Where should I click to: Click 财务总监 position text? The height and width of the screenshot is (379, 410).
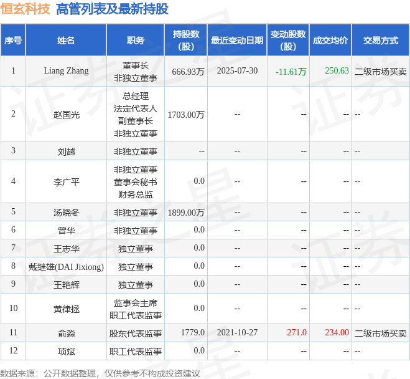pyautogui.click(x=136, y=194)
